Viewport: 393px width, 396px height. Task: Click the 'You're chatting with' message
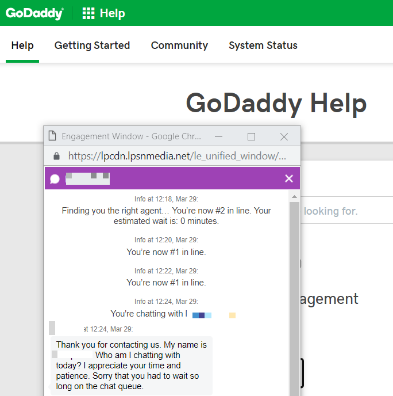149,314
